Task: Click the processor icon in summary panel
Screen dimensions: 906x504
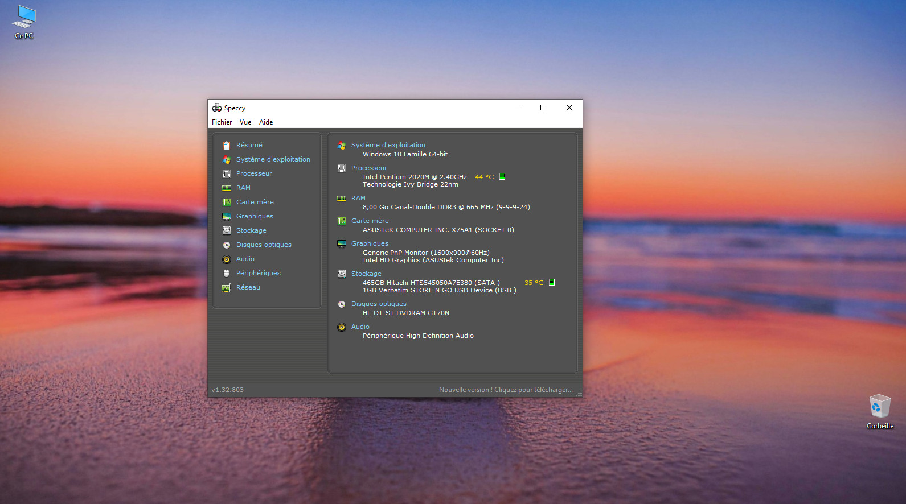Action: coord(342,168)
